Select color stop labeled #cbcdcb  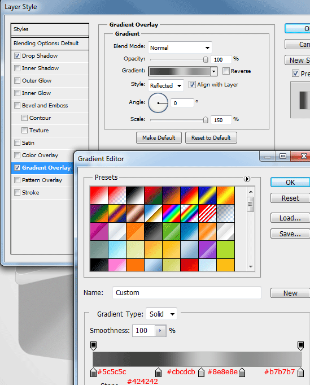coord(201,372)
